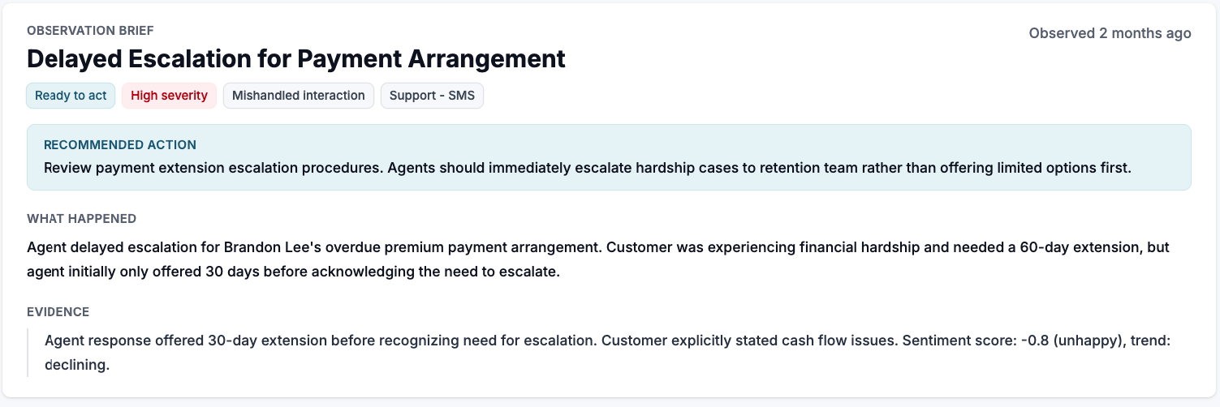
Task: Click the evidence quote's left border bar
Action: click(x=28, y=353)
